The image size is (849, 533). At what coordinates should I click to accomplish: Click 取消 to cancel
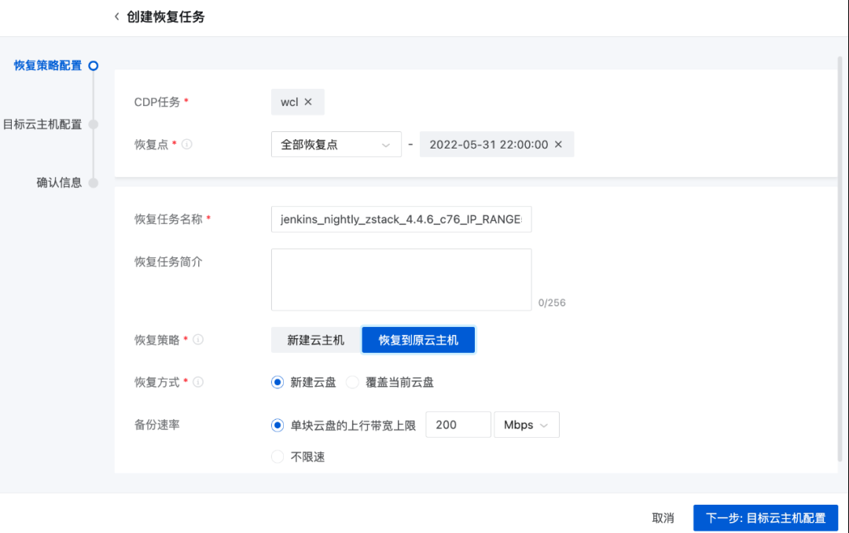[663, 518]
